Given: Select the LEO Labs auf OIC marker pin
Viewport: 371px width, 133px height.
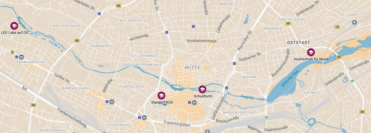Looking at the screenshot, I should [x=14, y=26].
